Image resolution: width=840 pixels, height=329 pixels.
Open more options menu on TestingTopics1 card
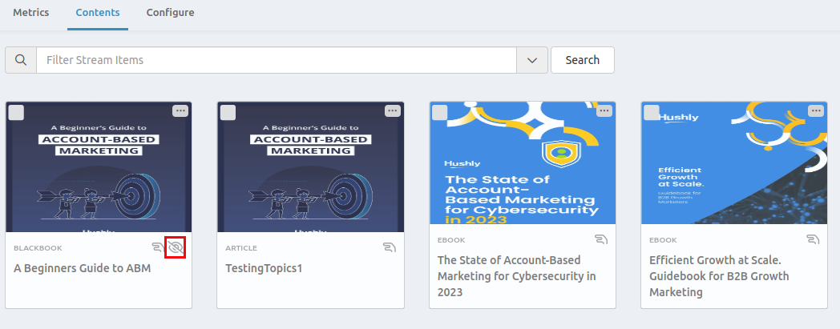pos(393,110)
